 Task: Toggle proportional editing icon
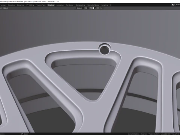(x=98, y=8)
